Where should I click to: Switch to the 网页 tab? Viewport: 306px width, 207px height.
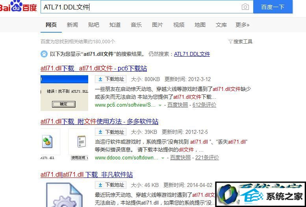coord(51,25)
